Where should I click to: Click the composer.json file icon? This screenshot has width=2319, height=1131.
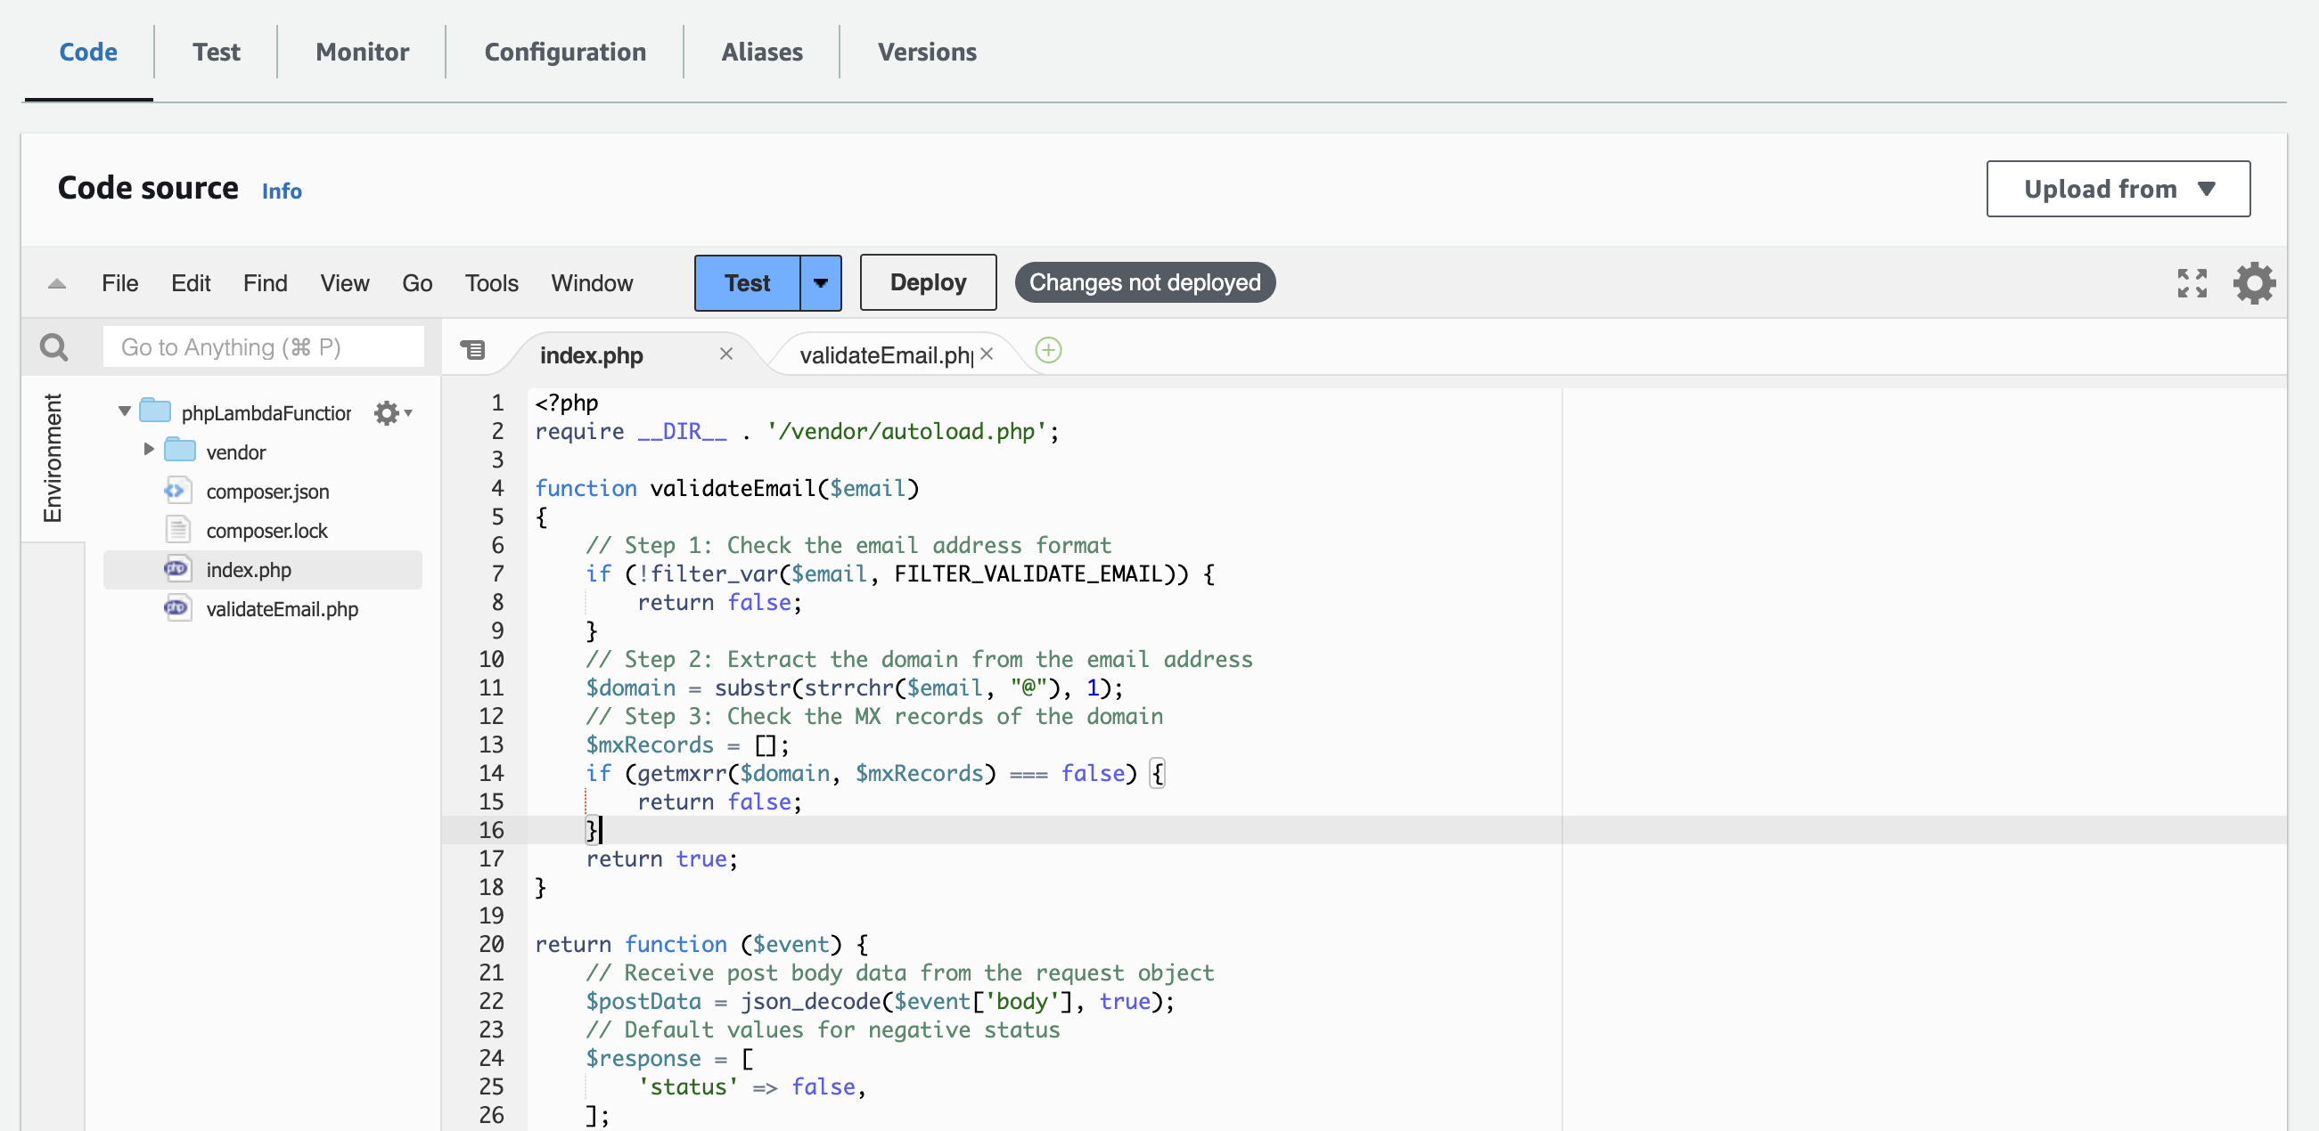click(176, 492)
